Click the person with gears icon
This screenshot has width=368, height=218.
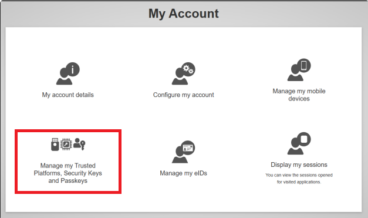click(183, 73)
